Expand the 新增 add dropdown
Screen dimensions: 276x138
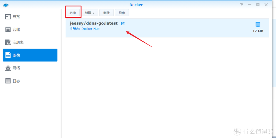(90, 13)
